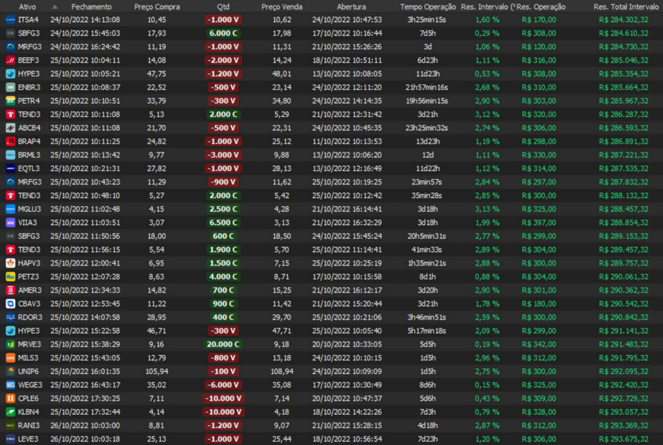Click the red -6.000 V quantity badge
Viewport: 663px width, 445px height.
click(x=223, y=385)
